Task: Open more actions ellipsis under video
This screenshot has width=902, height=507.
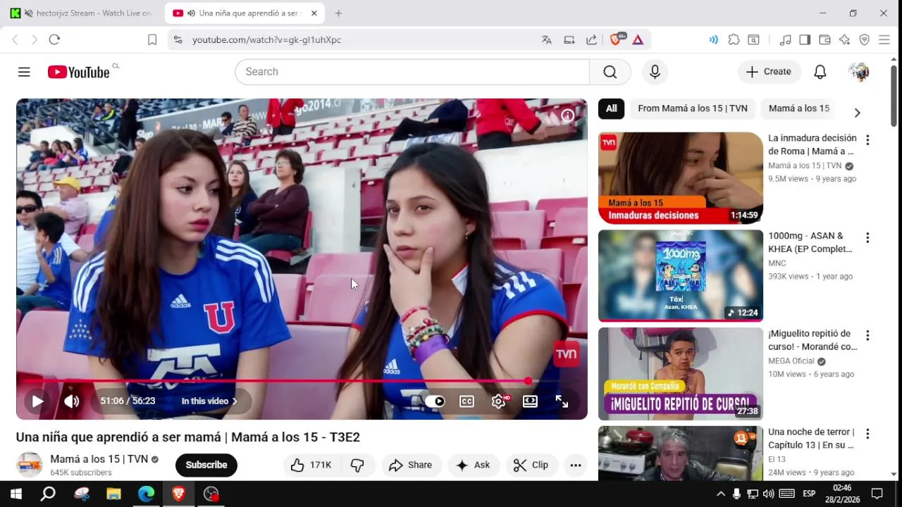Action: (576, 465)
